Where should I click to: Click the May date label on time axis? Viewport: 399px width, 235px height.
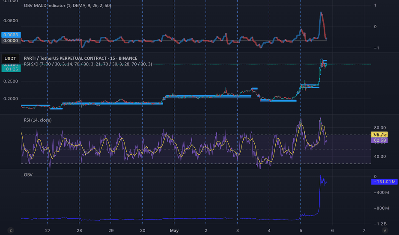pos(174,230)
